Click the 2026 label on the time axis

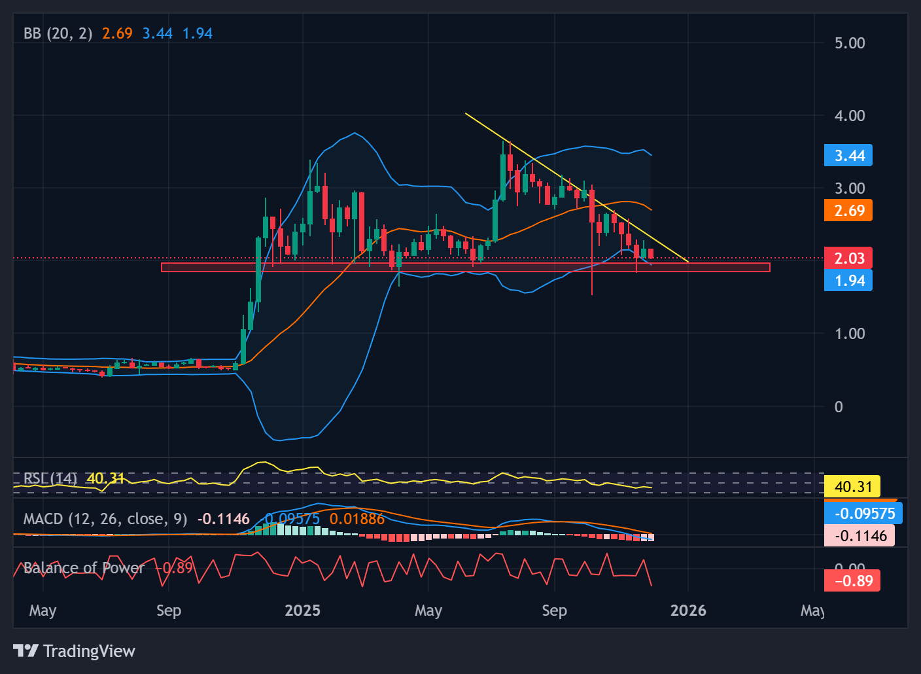688,610
